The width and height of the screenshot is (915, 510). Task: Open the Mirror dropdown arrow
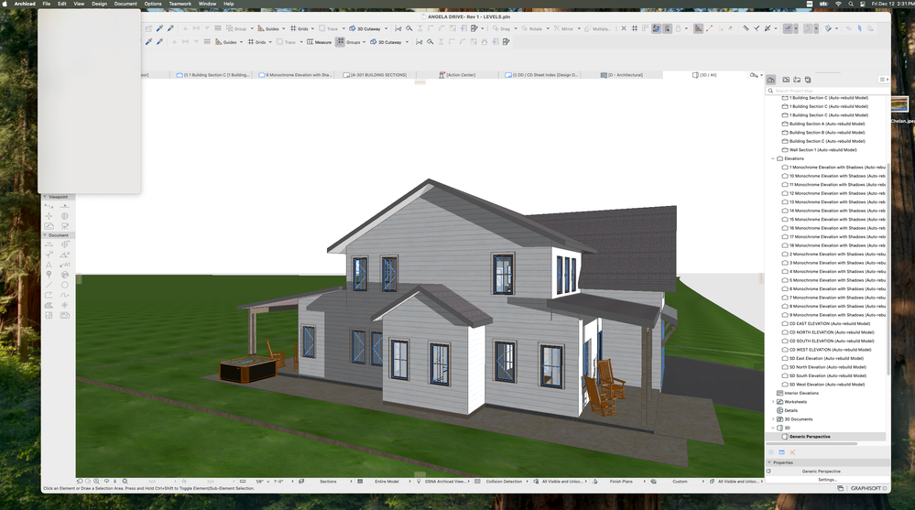click(x=579, y=28)
